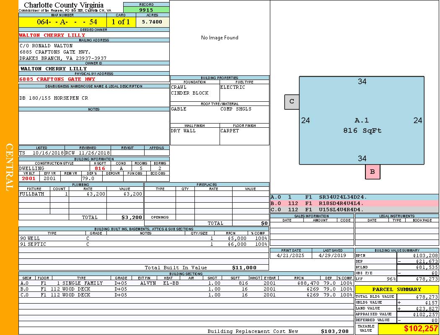
Task: Click inside the empty Notes box
Action: [x=94, y=128]
